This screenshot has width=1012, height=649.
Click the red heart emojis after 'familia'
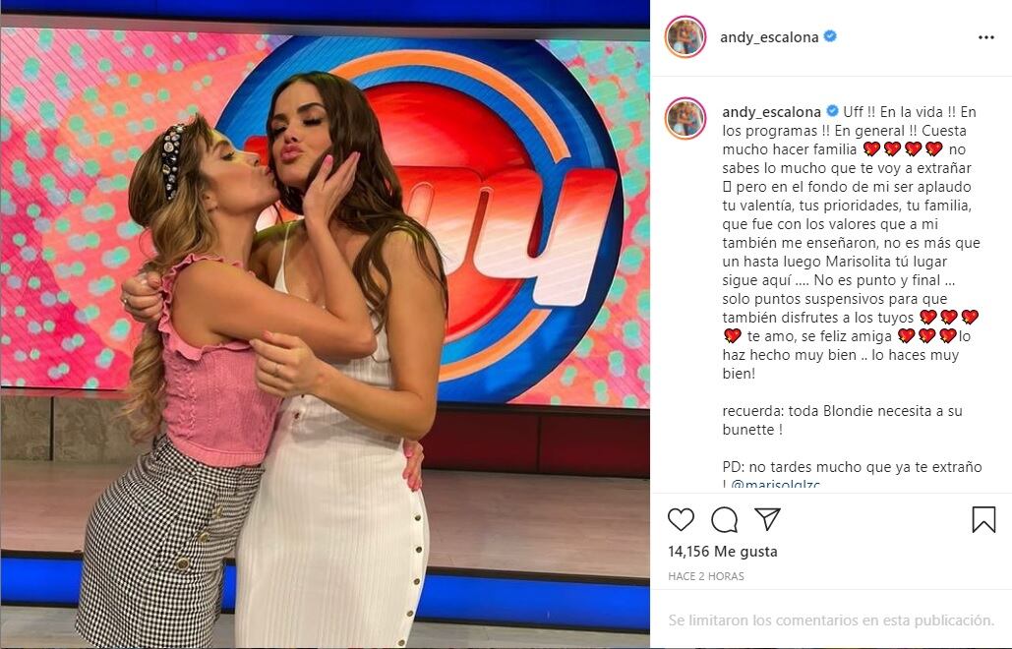point(902,149)
